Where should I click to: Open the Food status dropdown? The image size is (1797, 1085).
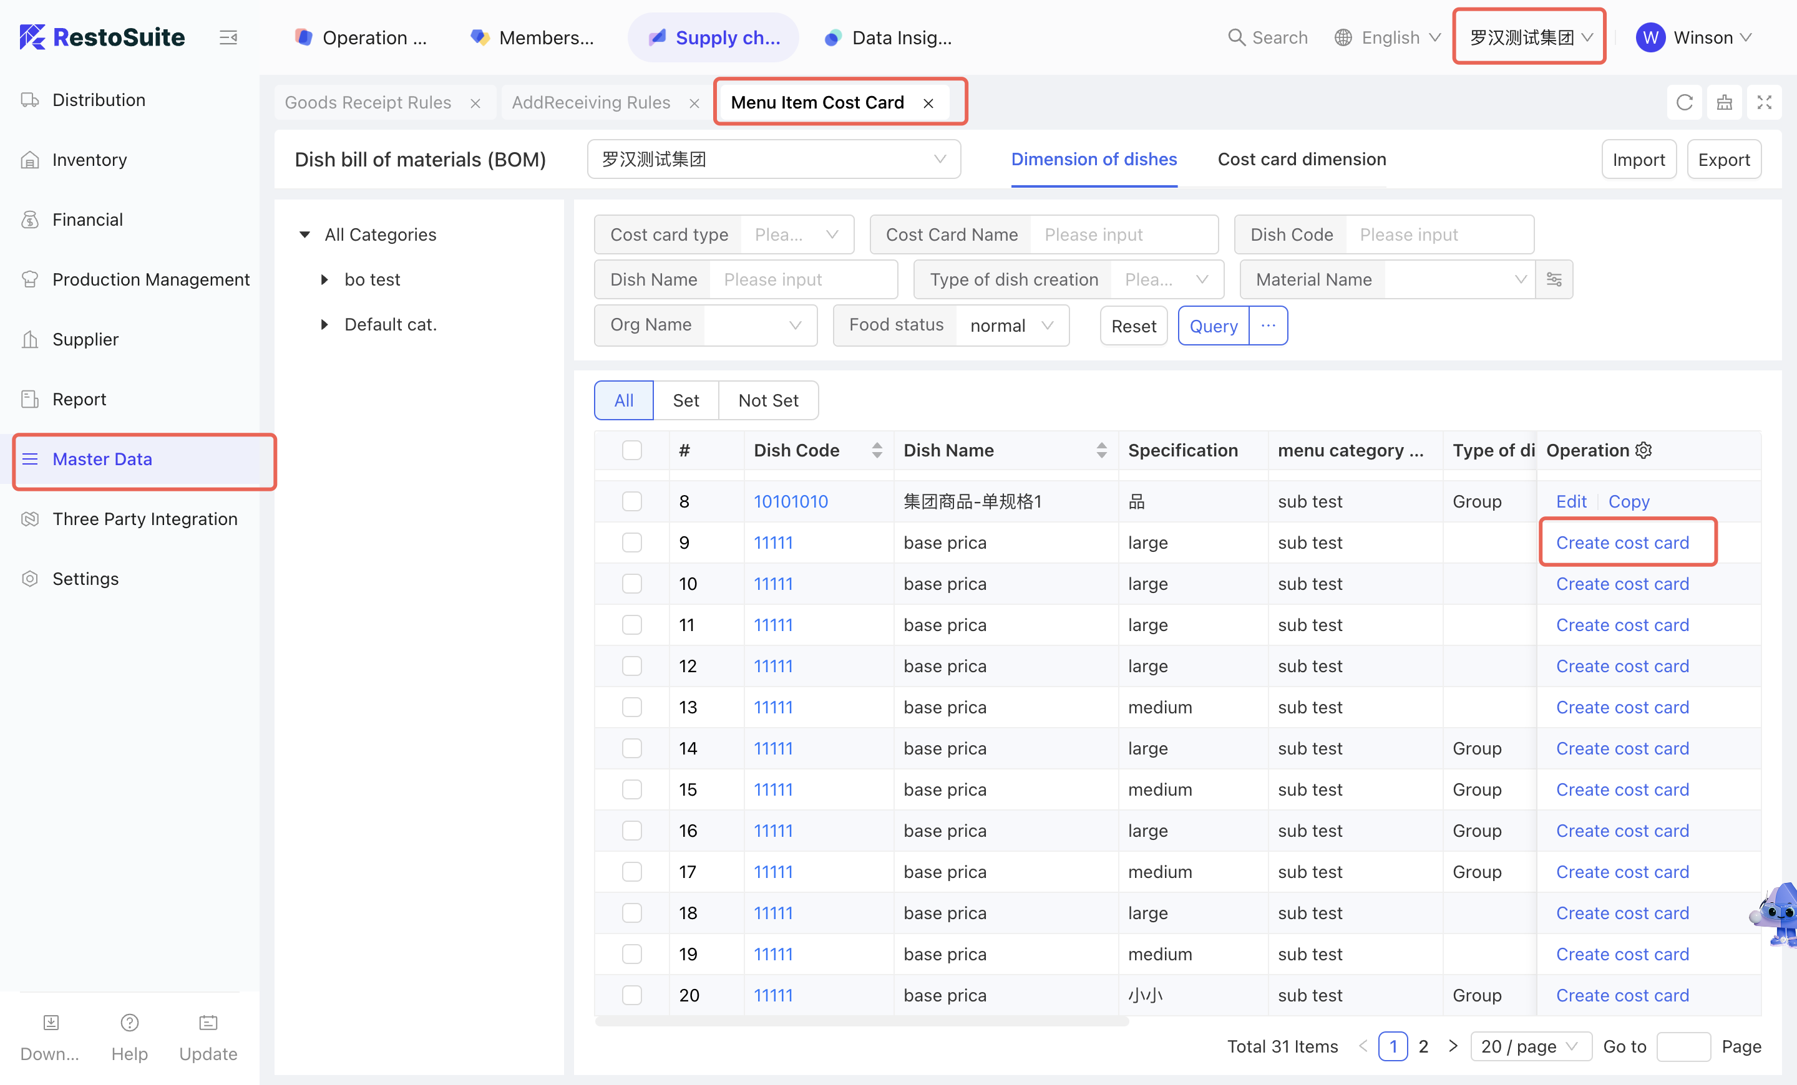(1011, 325)
